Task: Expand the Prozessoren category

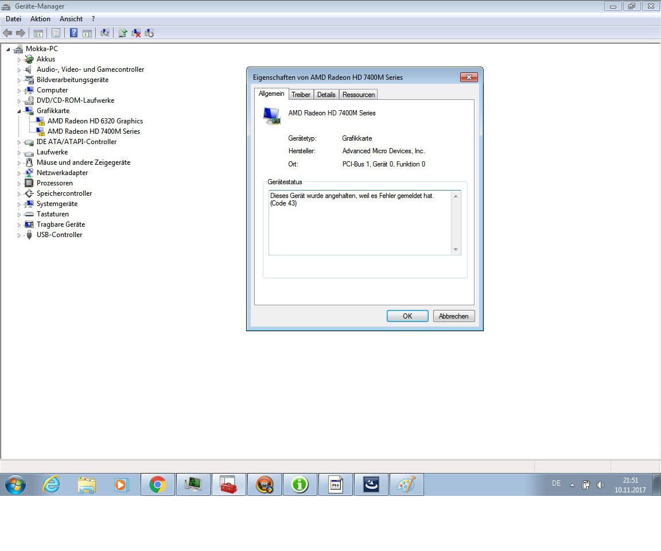Action: coord(19,184)
